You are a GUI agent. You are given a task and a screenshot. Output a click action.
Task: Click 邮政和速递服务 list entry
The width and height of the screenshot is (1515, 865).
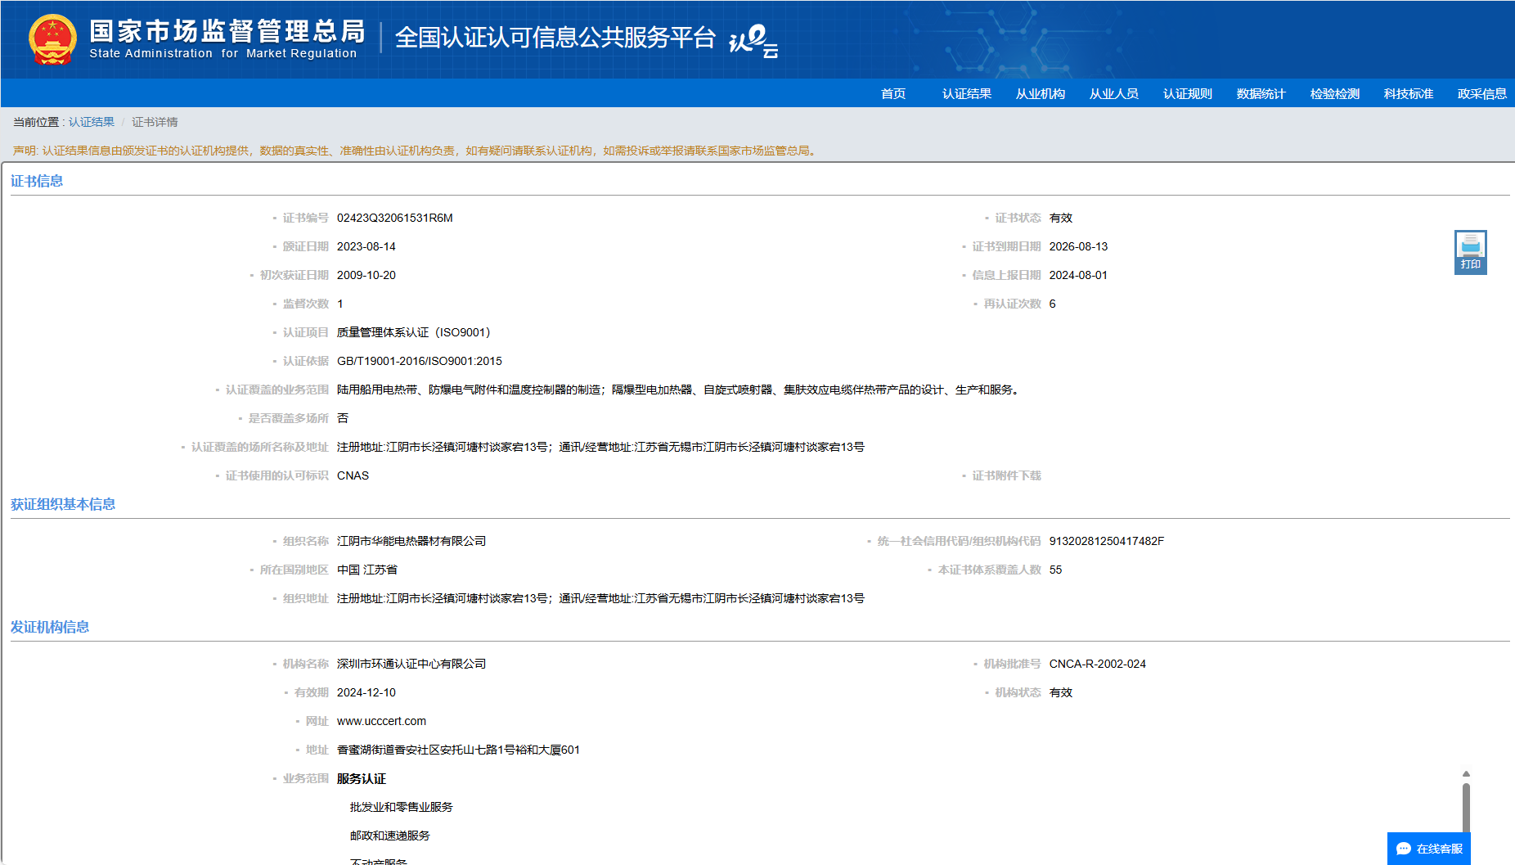tap(390, 836)
